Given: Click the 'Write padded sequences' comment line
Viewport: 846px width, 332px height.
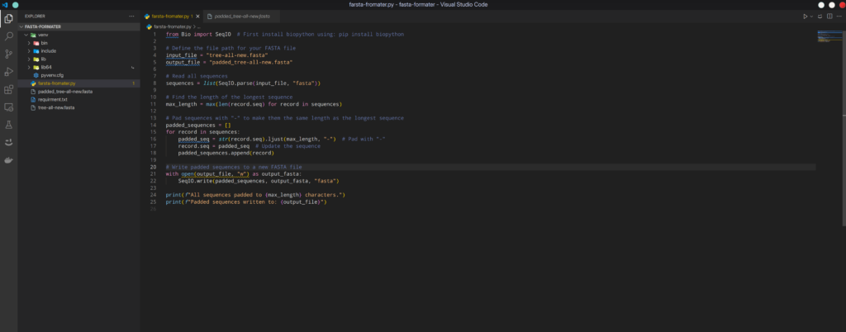Looking at the screenshot, I should pyautogui.click(x=234, y=167).
